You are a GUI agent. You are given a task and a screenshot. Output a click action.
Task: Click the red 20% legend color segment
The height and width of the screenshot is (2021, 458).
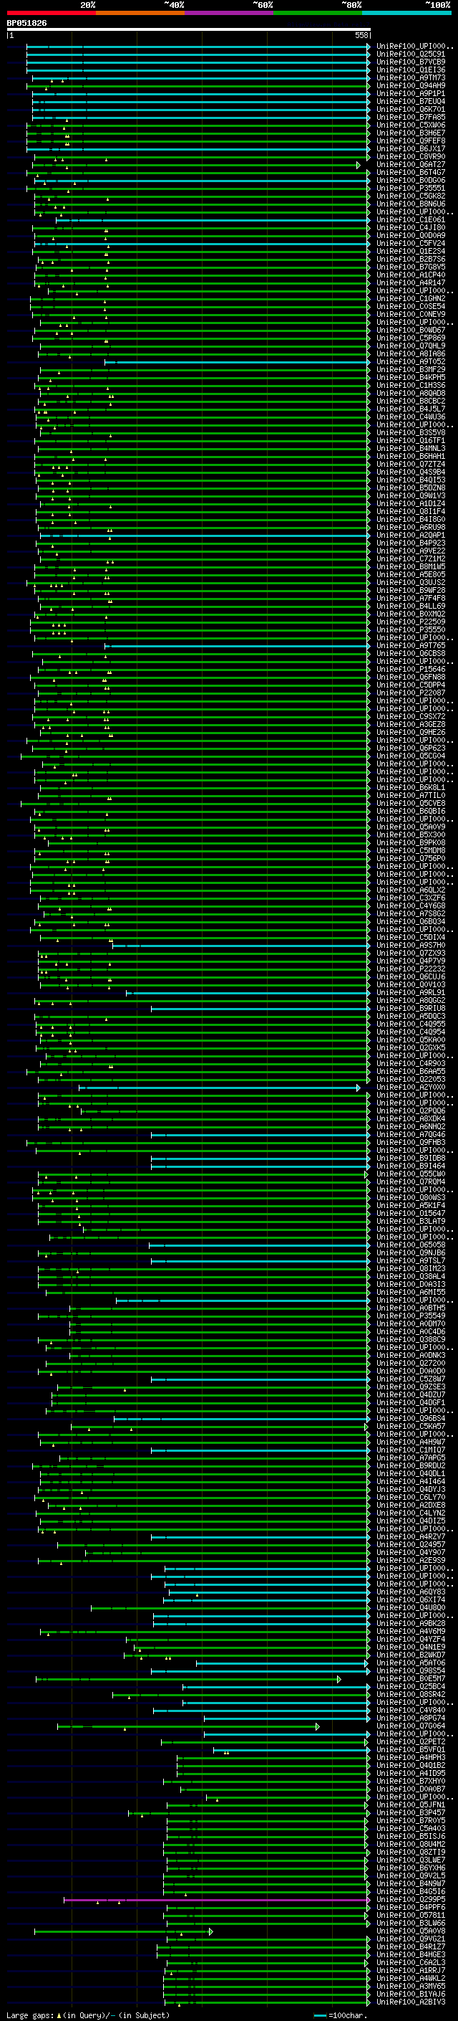pyautogui.click(x=51, y=13)
